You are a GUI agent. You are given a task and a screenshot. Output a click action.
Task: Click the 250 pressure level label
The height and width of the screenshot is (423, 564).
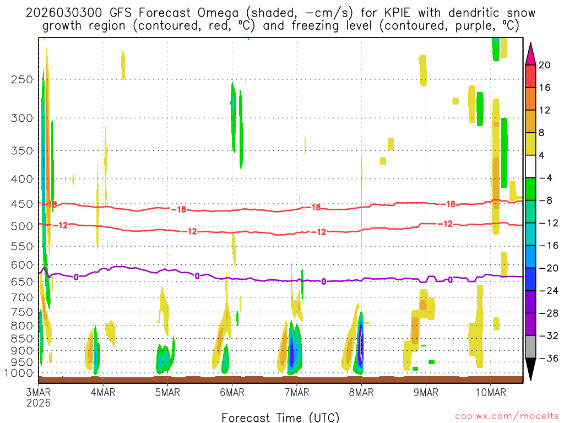click(22, 79)
